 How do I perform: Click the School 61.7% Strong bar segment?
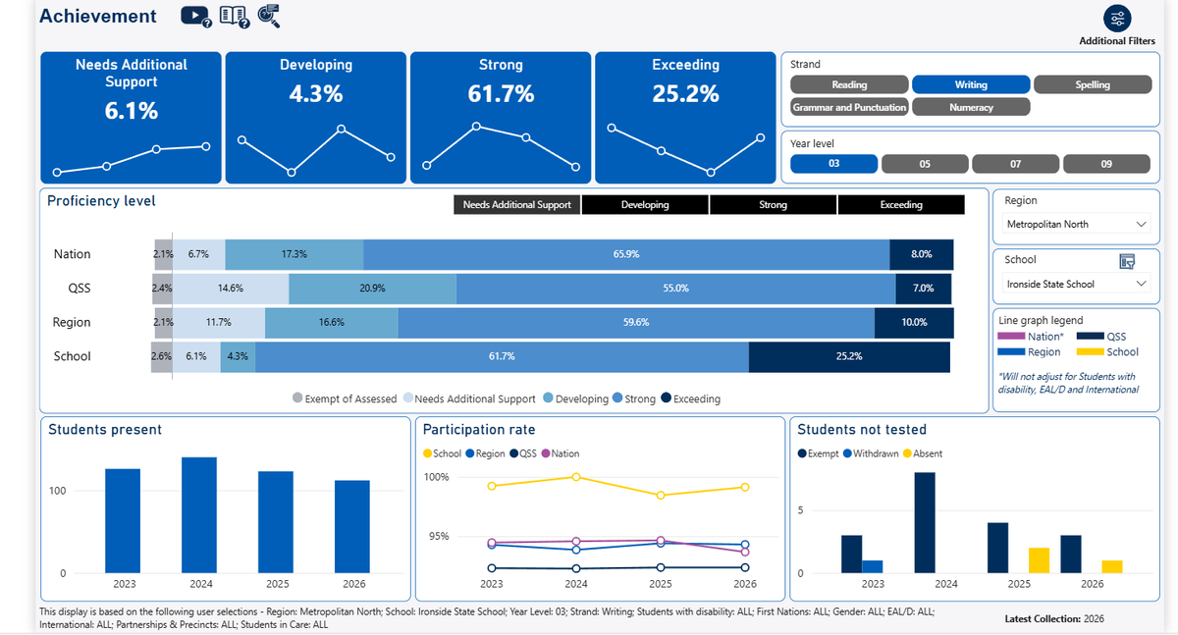[x=502, y=356]
